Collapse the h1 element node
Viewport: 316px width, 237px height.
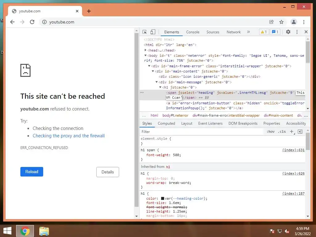point(160,87)
